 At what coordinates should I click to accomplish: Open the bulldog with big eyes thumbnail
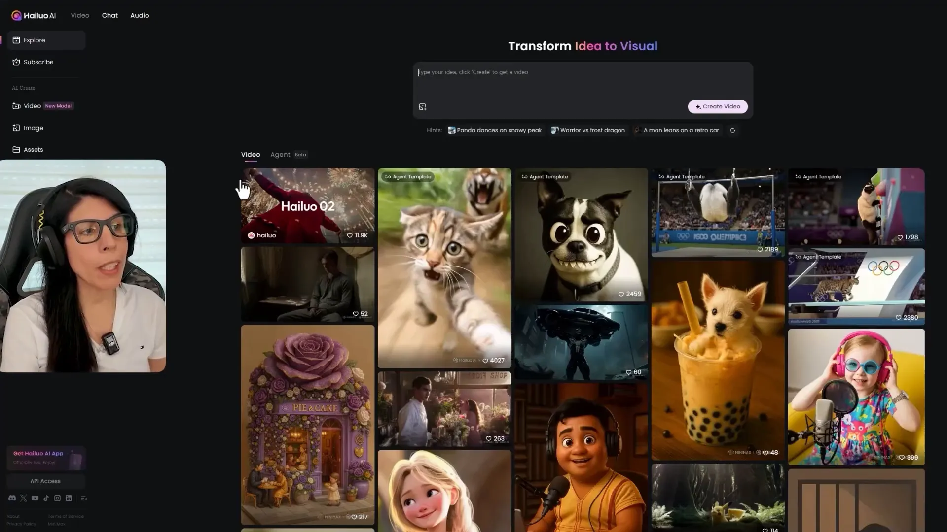[581, 235]
